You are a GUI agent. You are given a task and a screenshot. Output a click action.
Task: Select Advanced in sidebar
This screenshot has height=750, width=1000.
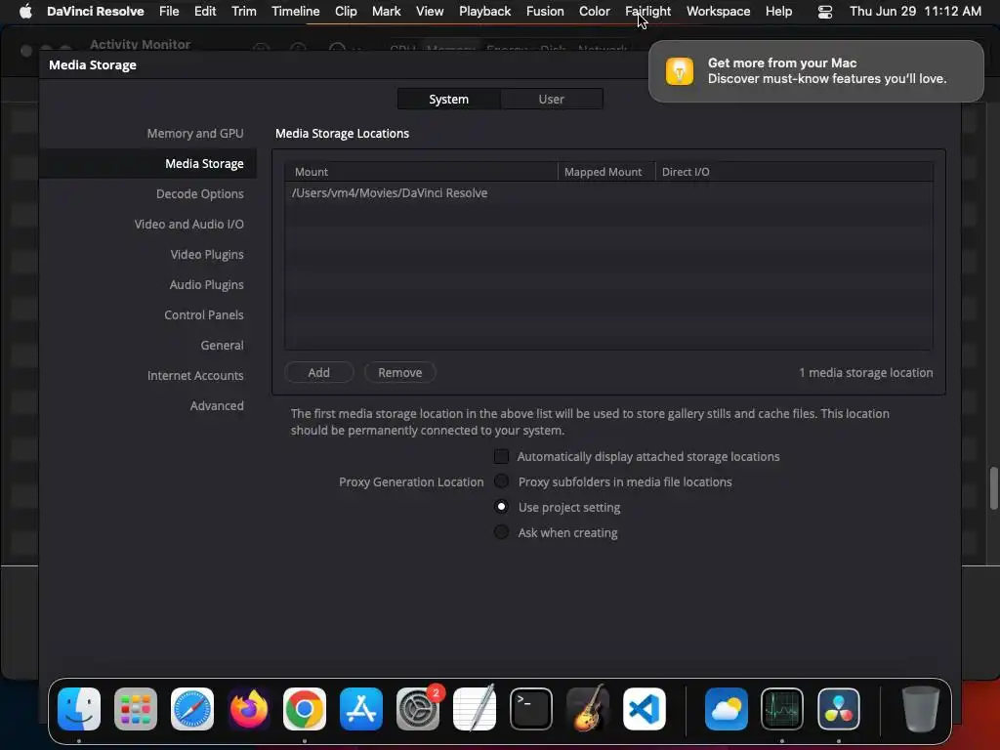(217, 405)
